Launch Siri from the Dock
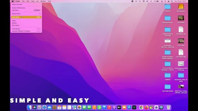This screenshot has width=198, height=111. 34,107
